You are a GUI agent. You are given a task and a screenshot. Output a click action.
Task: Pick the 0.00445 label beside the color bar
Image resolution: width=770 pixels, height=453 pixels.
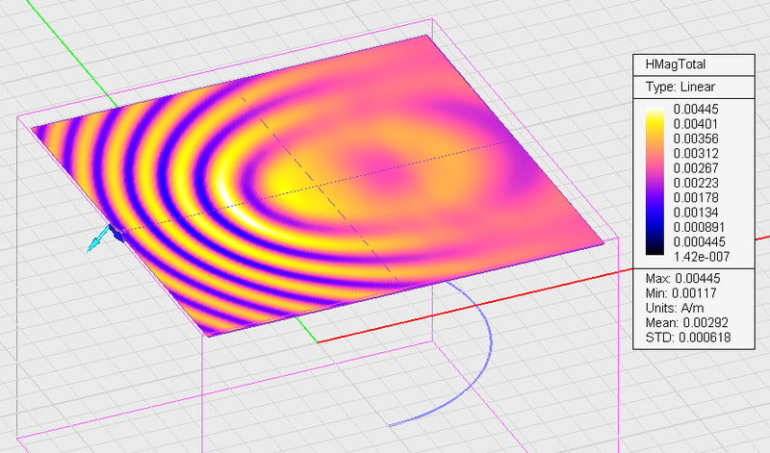click(x=695, y=109)
